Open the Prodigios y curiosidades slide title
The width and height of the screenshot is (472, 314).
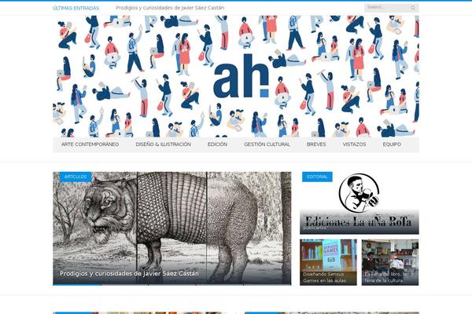(129, 273)
